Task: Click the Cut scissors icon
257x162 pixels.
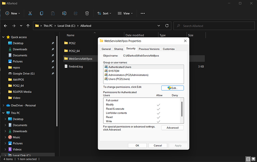Action: pos(30,13)
